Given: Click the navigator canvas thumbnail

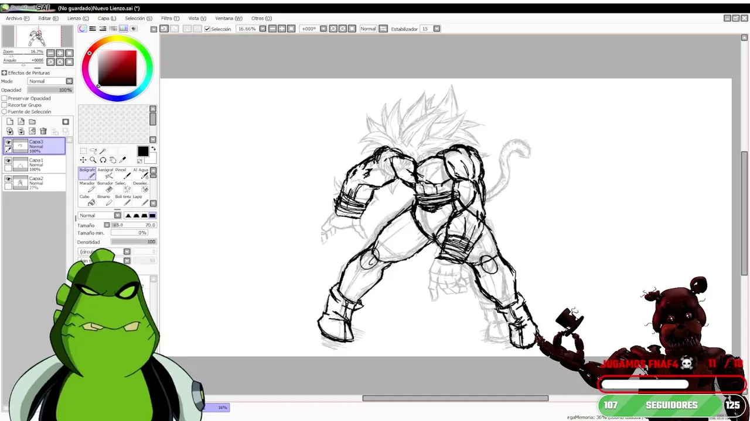Looking at the screenshot, I should coord(36,37).
